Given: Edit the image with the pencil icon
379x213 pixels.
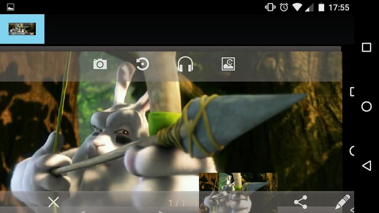Looking at the screenshot, I should tap(343, 201).
